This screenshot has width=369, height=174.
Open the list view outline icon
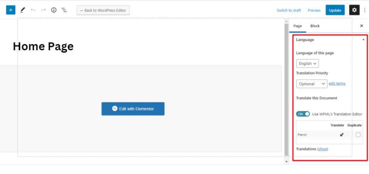point(64,10)
